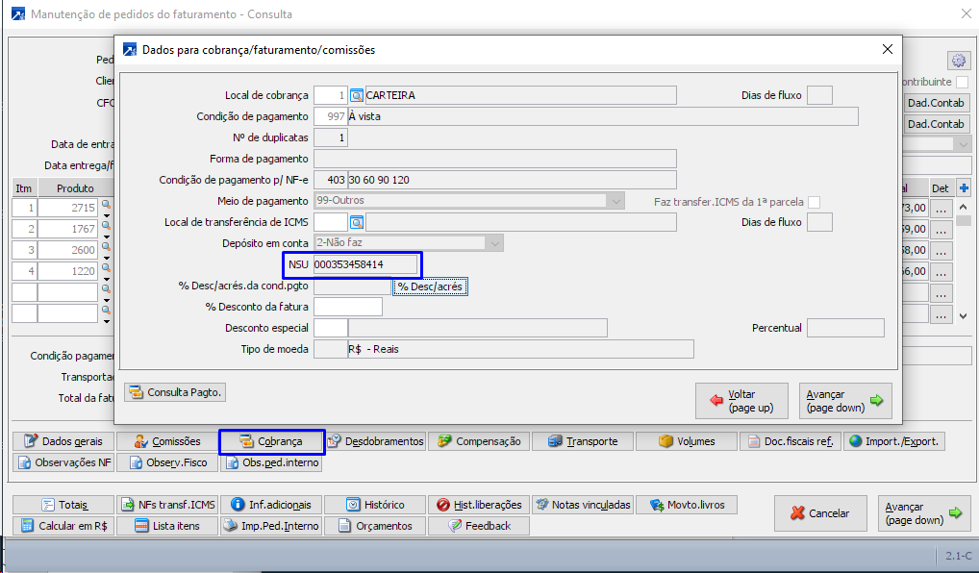979x573 pixels.
Task: Click the % Desconto da fatura field
Action: pos(348,307)
